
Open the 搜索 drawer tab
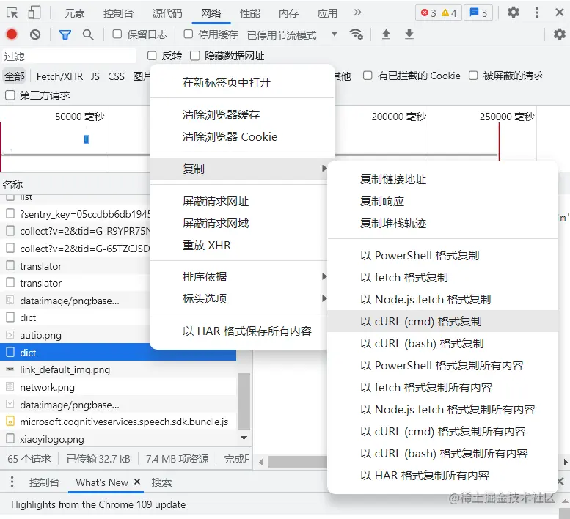pos(161,482)
